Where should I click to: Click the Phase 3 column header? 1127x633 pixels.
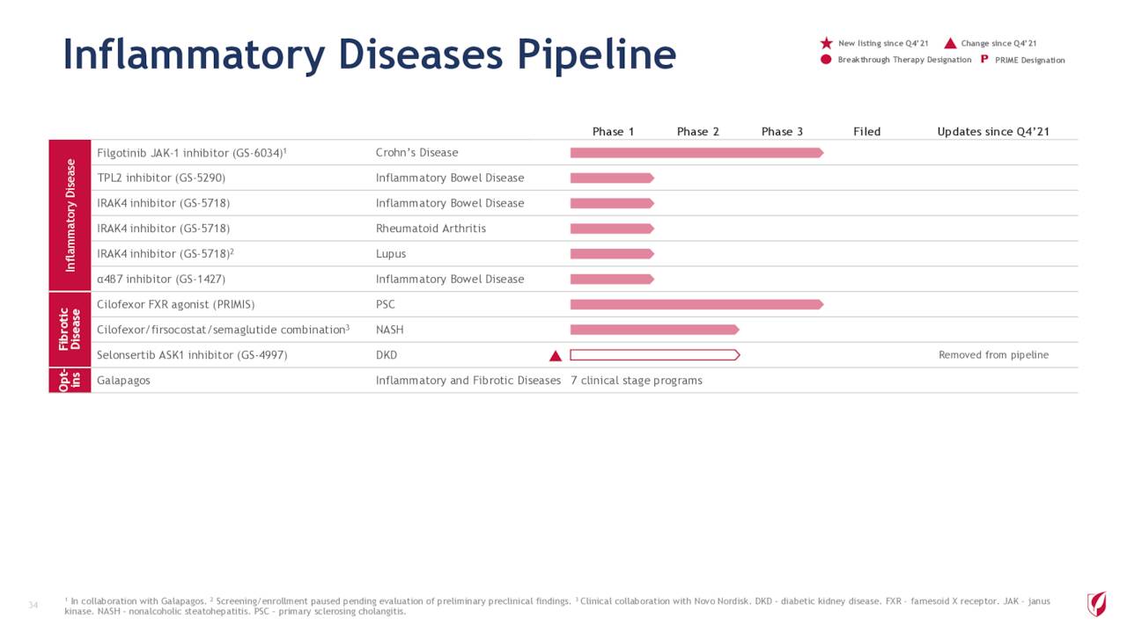click(x=783, y=132)
